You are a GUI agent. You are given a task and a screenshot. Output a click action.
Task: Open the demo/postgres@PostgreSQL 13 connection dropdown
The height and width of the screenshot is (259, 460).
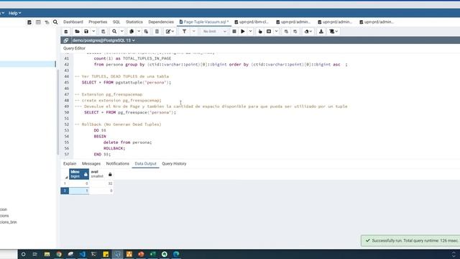coord(103,40)
